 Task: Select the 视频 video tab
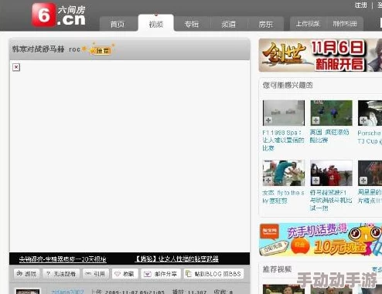156,24
